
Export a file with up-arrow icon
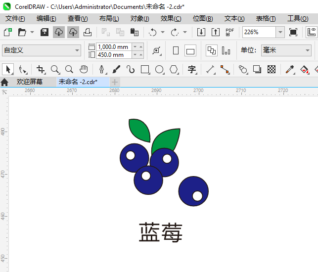click(x=216, y=32)
